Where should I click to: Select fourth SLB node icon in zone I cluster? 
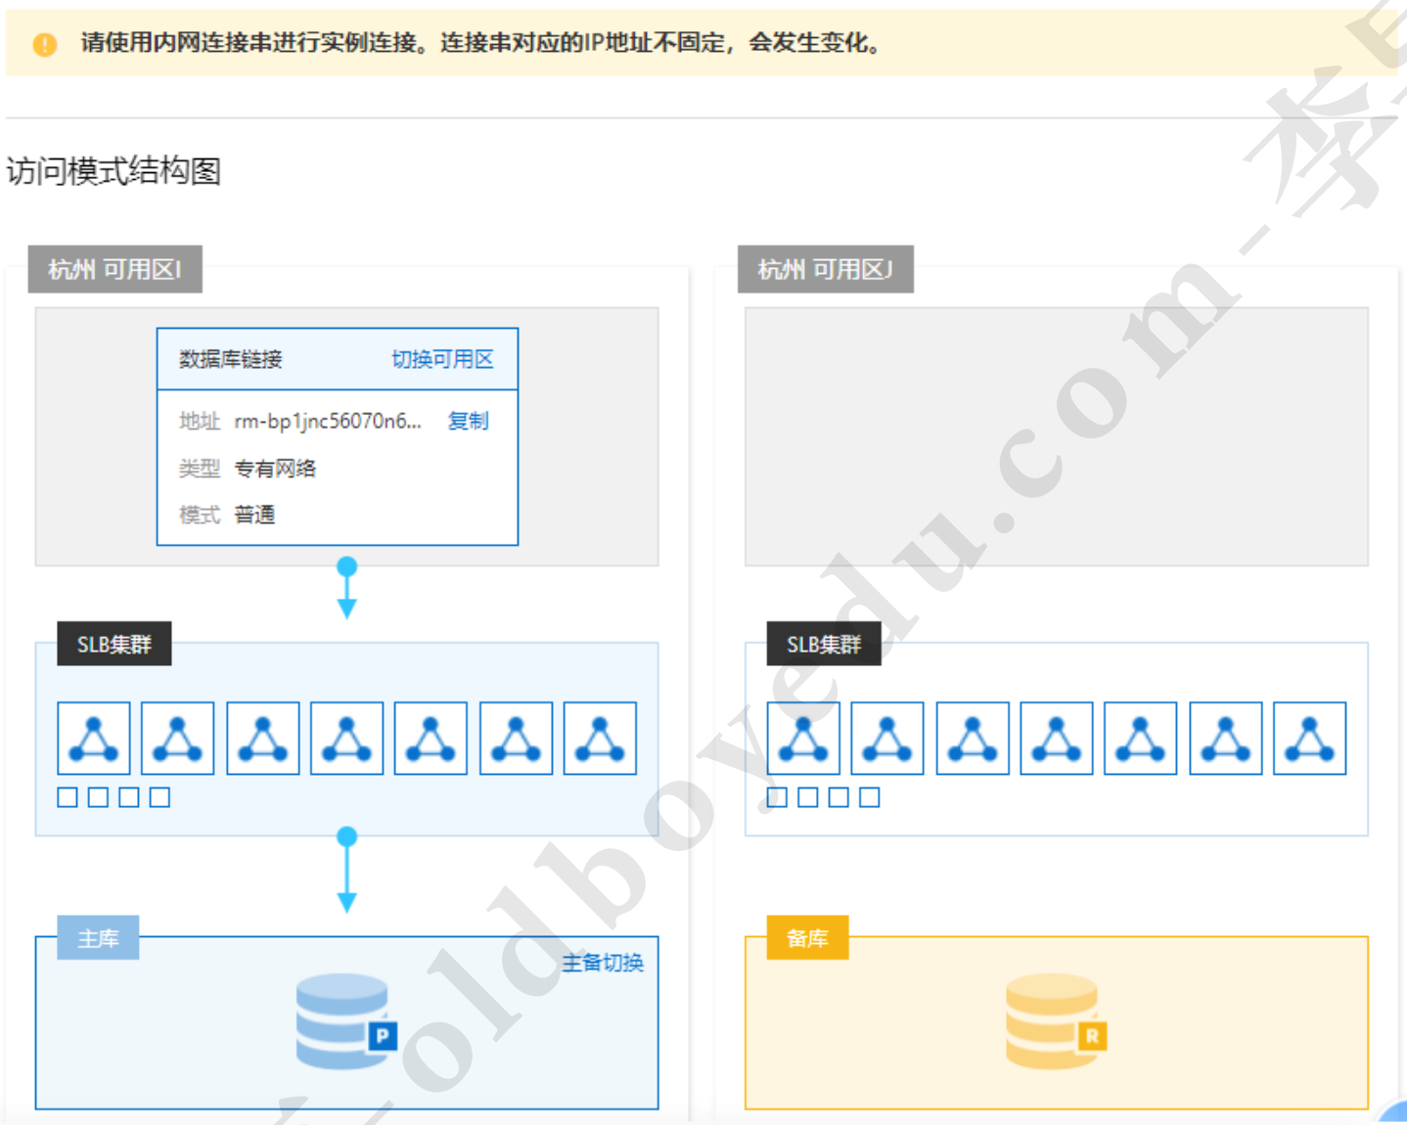click(347, 739)
